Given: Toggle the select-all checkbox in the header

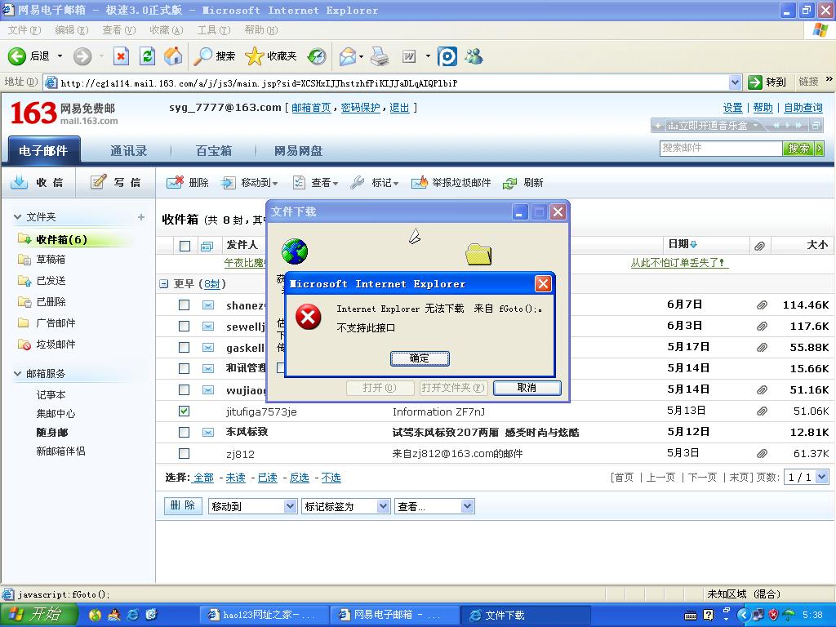Looking at the screenshot, I should click(185, 246).
